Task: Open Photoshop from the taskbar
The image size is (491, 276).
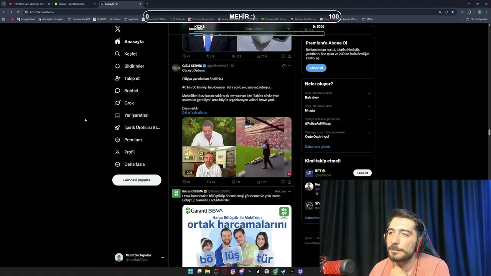Action: pos(250,271)
